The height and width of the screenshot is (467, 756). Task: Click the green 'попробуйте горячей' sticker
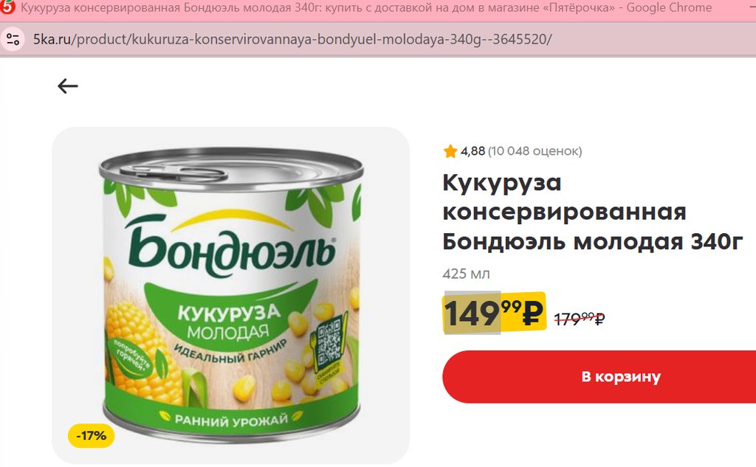[130, 355]
